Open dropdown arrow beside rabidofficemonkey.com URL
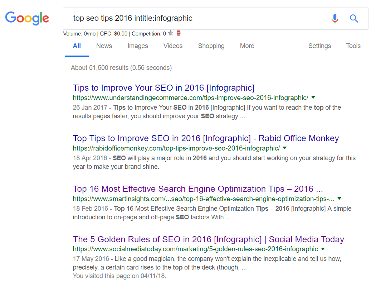 pos(284,148)
